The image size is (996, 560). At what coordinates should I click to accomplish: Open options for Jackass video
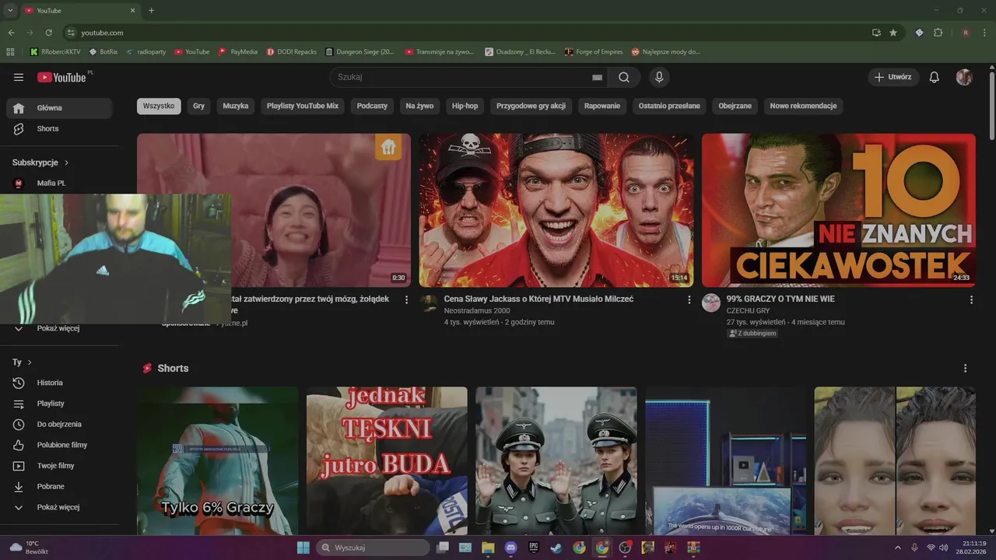click(689, 299)
